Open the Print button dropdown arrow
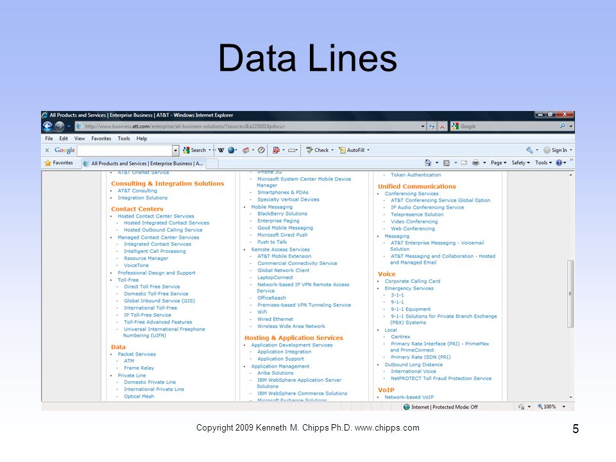Screen dimensions: 616x462 tap(484, 162)
